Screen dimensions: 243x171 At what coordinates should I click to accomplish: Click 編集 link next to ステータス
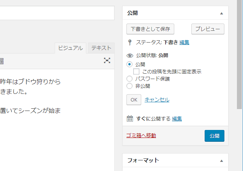pyautogui.click(x=184, y=42)
